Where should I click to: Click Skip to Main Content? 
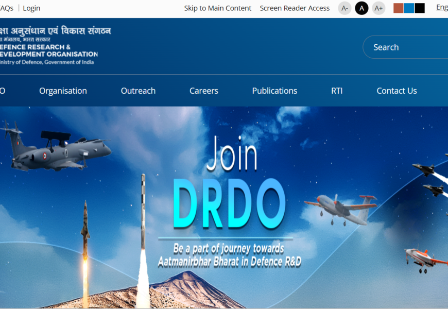click(x=218, y=8)
